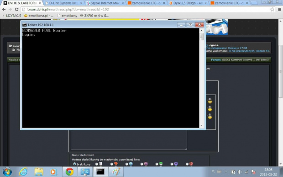Select the 'Brak ikony' radio button

click(74, 164)
